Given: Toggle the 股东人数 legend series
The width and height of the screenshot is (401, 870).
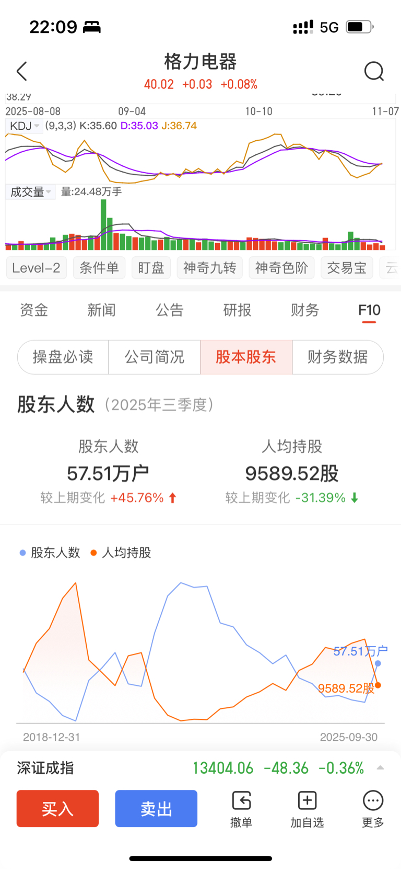Looking at the screenshot, I should click(x=50, y=553).
